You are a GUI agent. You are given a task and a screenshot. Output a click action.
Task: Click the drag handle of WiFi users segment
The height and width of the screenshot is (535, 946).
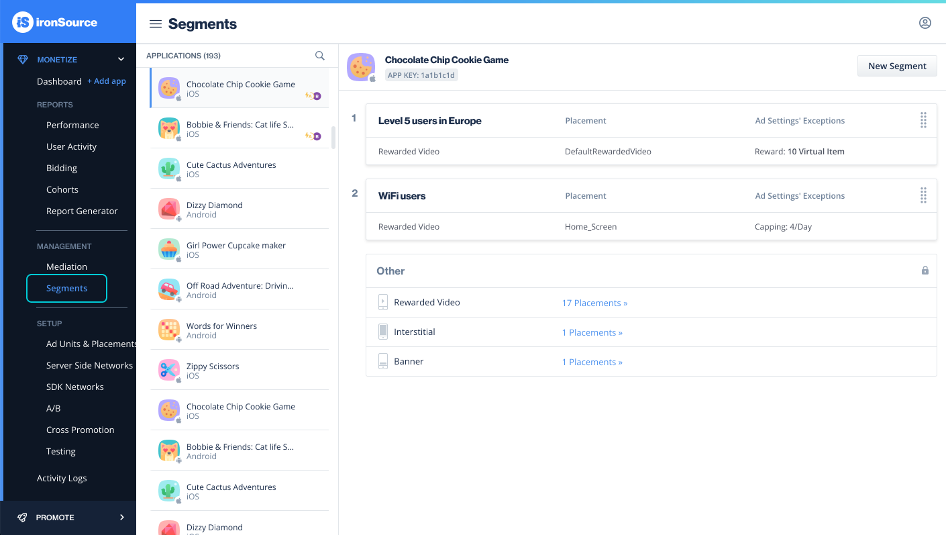click(x=923, y=195)
